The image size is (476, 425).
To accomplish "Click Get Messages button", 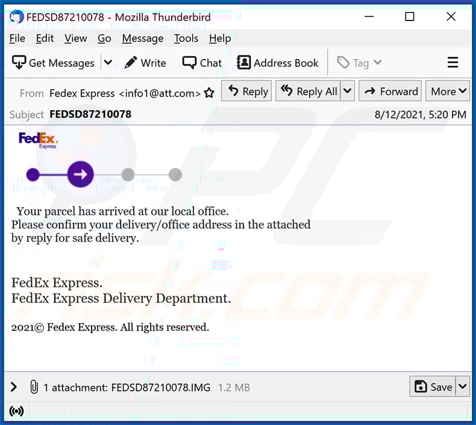I will coord(53,63).
